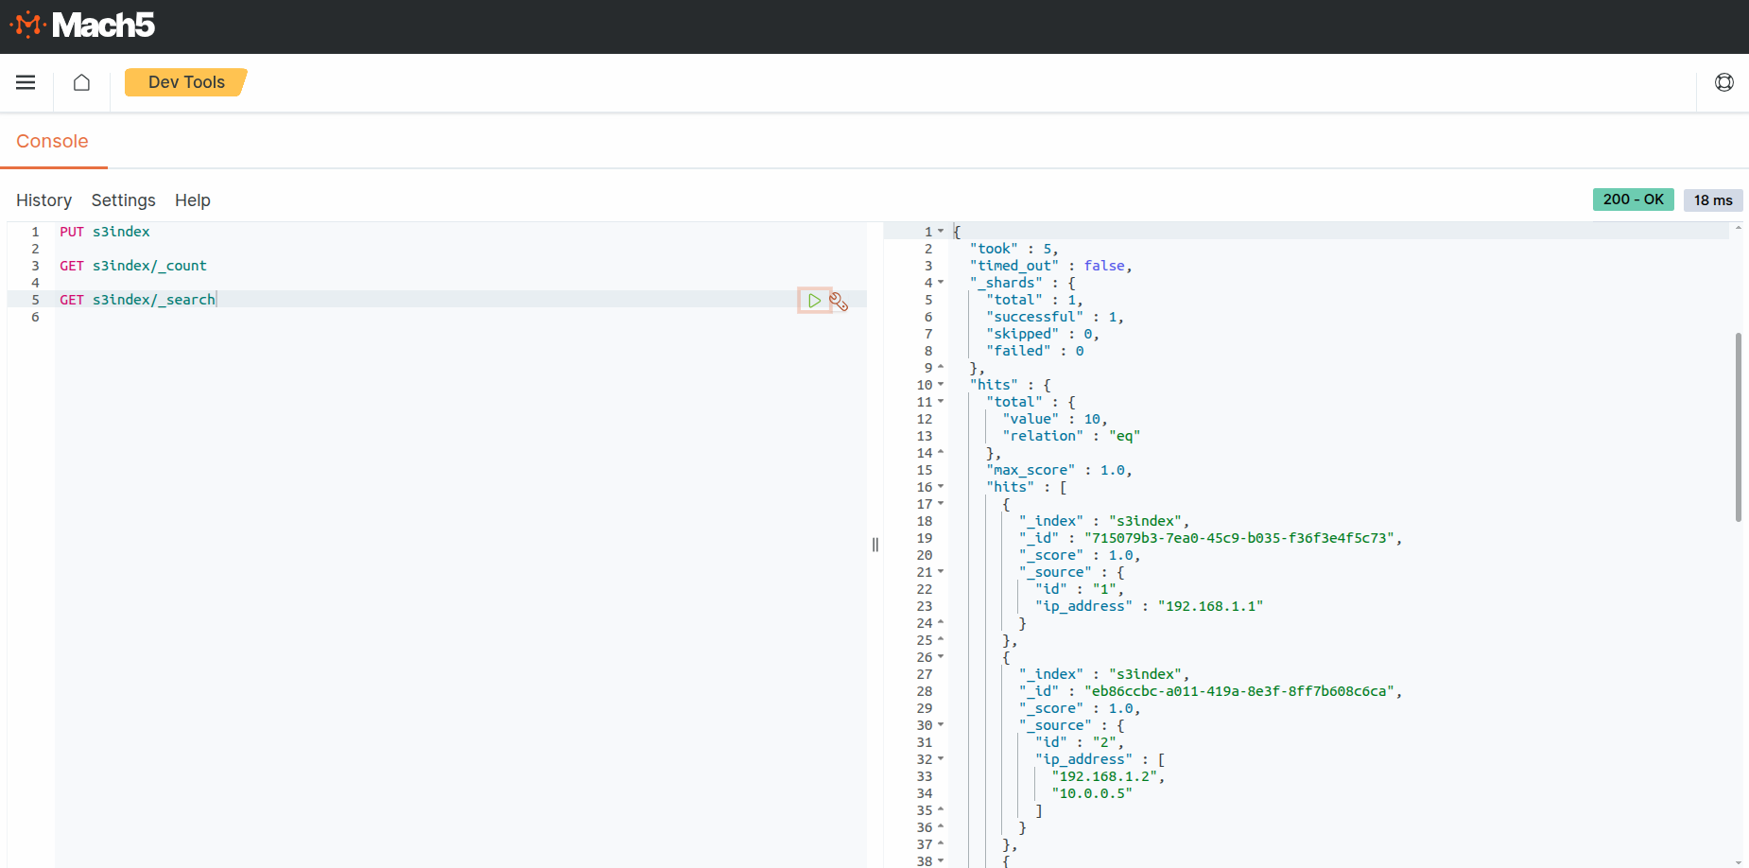Run the _search request with the play icon

pos(814,300)
